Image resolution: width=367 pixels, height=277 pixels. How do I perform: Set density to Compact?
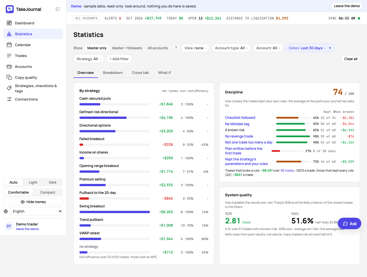pos(48,192)
